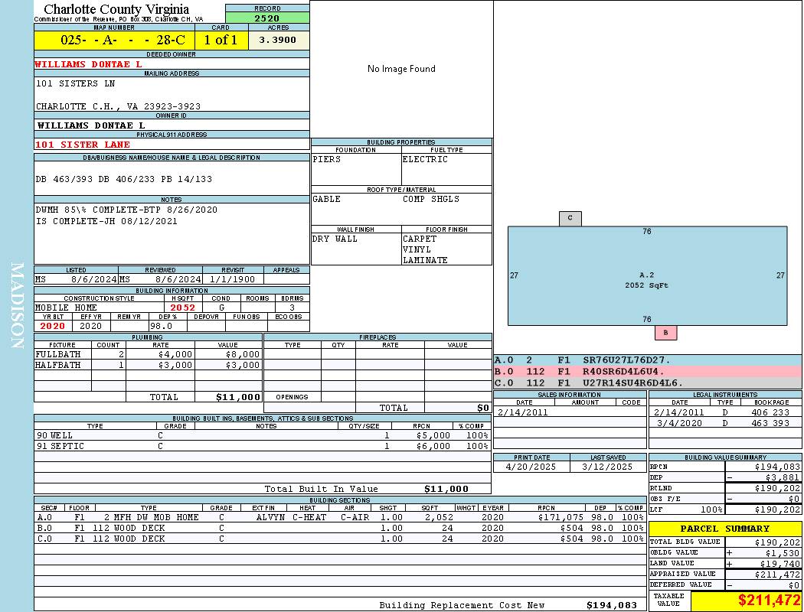Viewport: 804px width, 612px height.
Task: Click the red deeded owner name
Action: pos(89,64)
